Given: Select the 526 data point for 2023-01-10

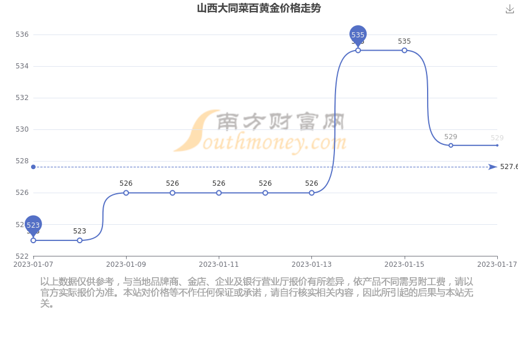Looking at the screenshot, I should click(173, 193).
